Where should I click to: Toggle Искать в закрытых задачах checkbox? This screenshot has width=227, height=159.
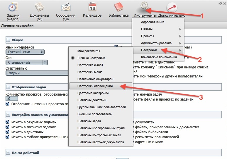tap(7, 127)
